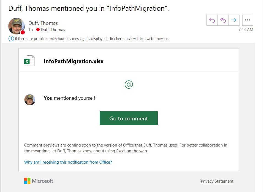Click the red presence dot beside recipient name
The height and width of the screenshot is (192, 264).
[x=38, y=30]
